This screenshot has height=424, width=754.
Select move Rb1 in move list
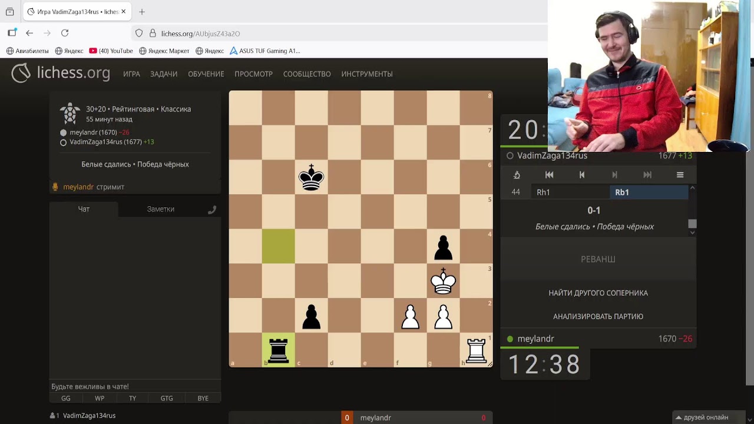point(649,192)
